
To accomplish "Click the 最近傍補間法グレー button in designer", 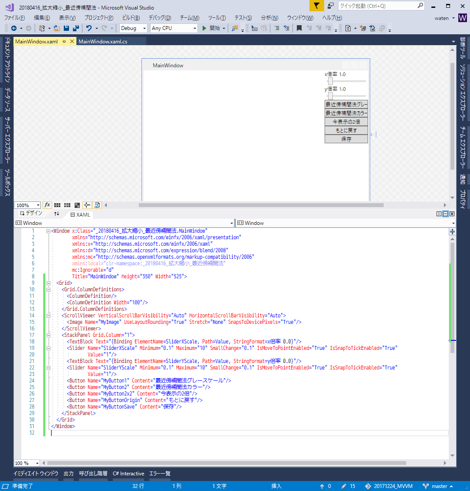I will click(x=346, y=104).
